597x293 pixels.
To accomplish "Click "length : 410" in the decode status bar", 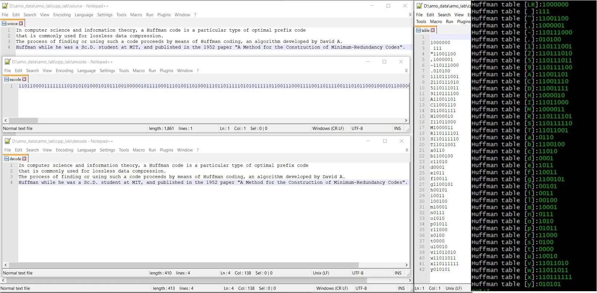I will 161,273.
